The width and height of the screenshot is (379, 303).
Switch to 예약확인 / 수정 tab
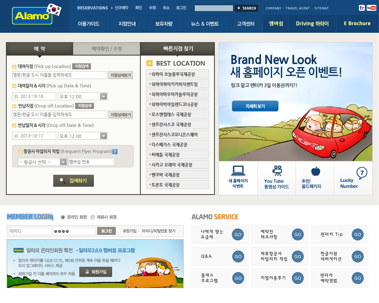[x=106, y=49]
